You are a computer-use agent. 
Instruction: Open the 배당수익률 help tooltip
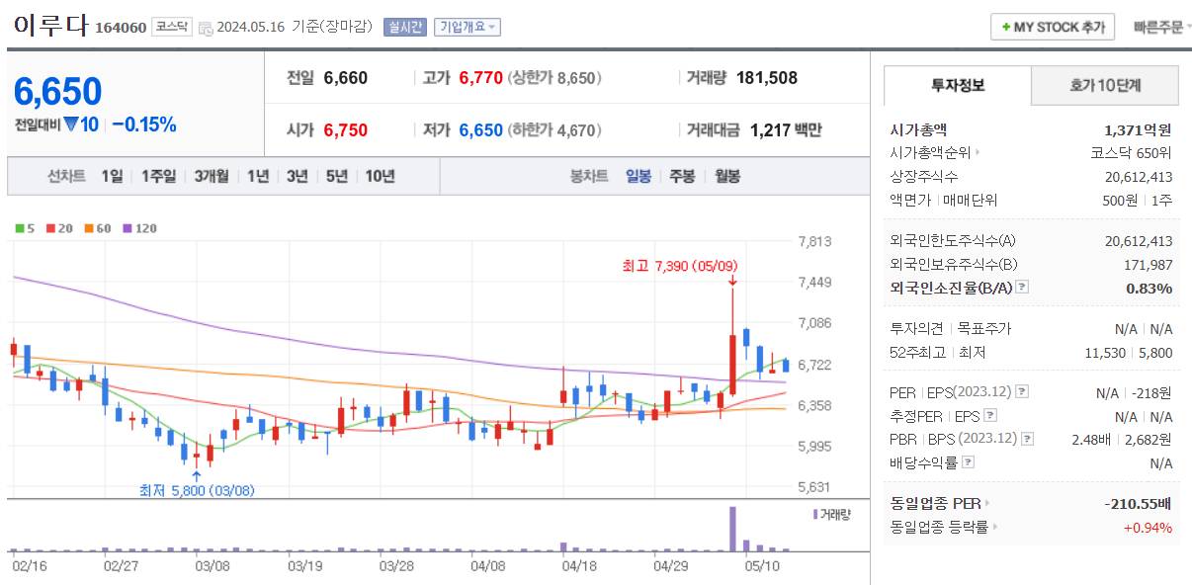969,460
